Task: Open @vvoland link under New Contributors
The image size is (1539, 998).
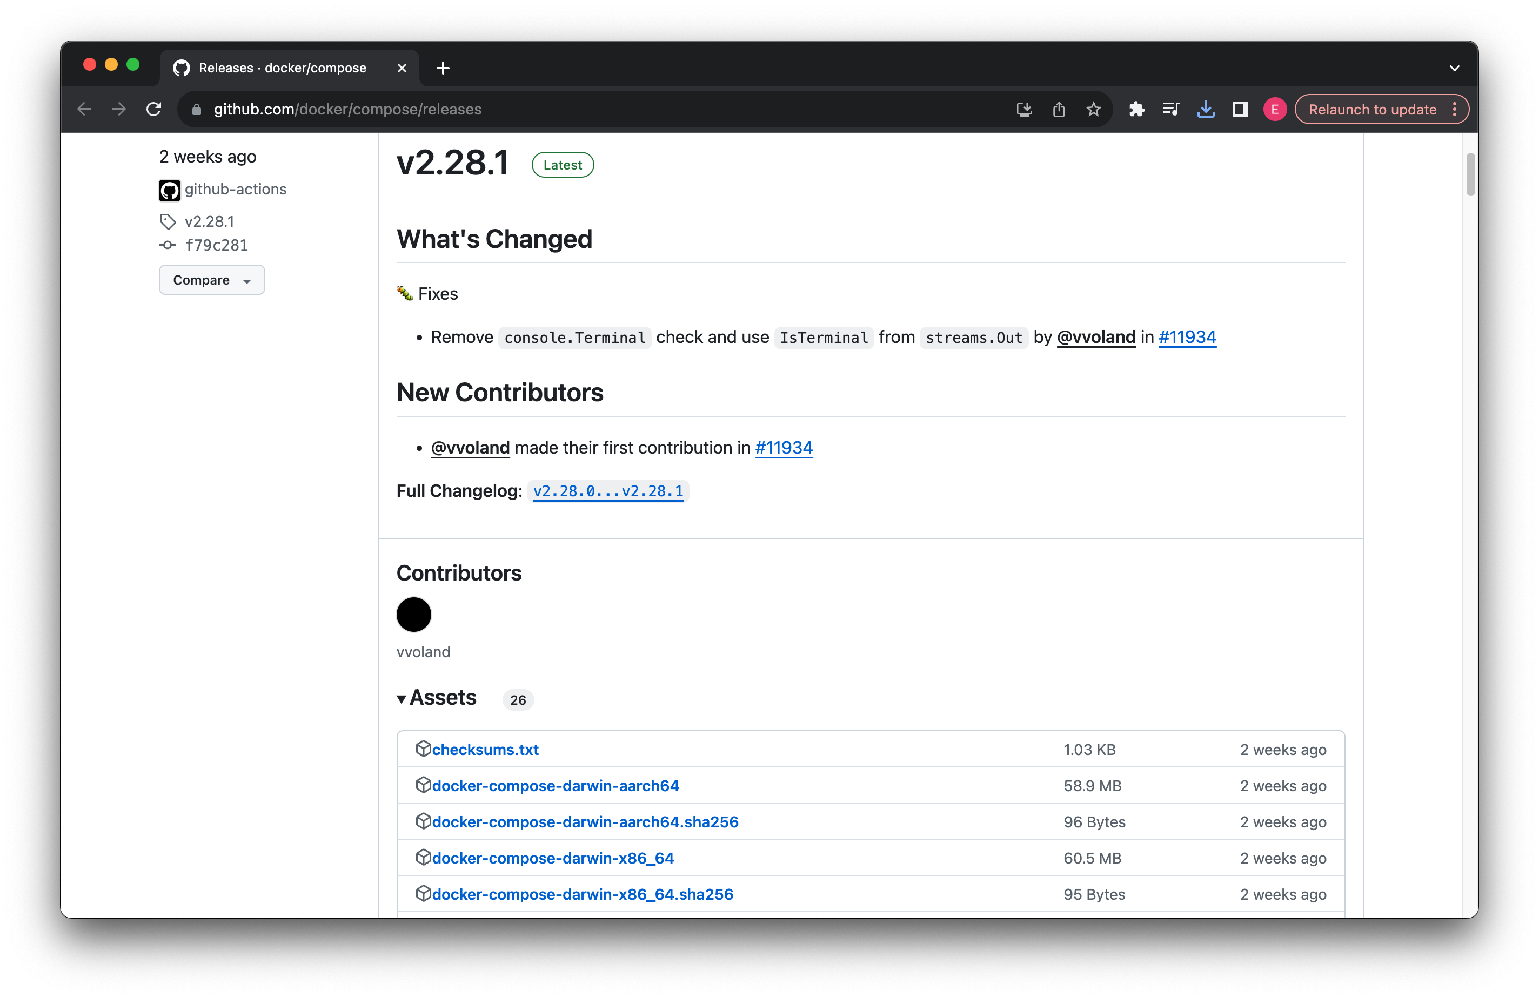Action: 470,447
